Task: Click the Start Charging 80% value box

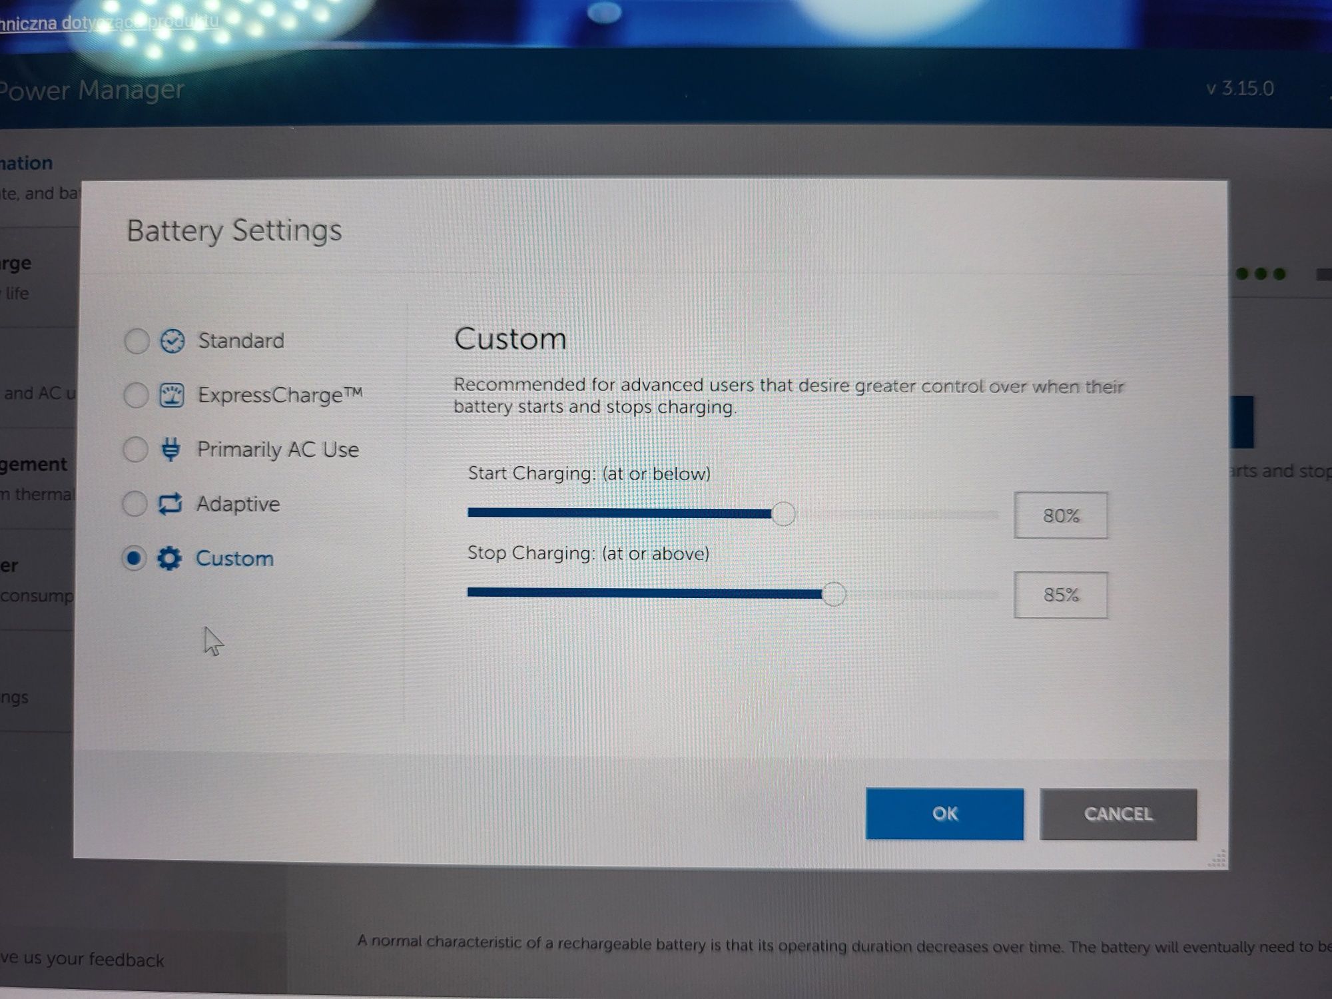Action: 1061,515
